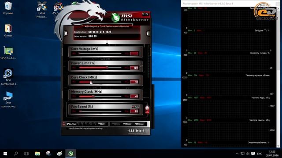Click the profile lock icon

point(63,124)
